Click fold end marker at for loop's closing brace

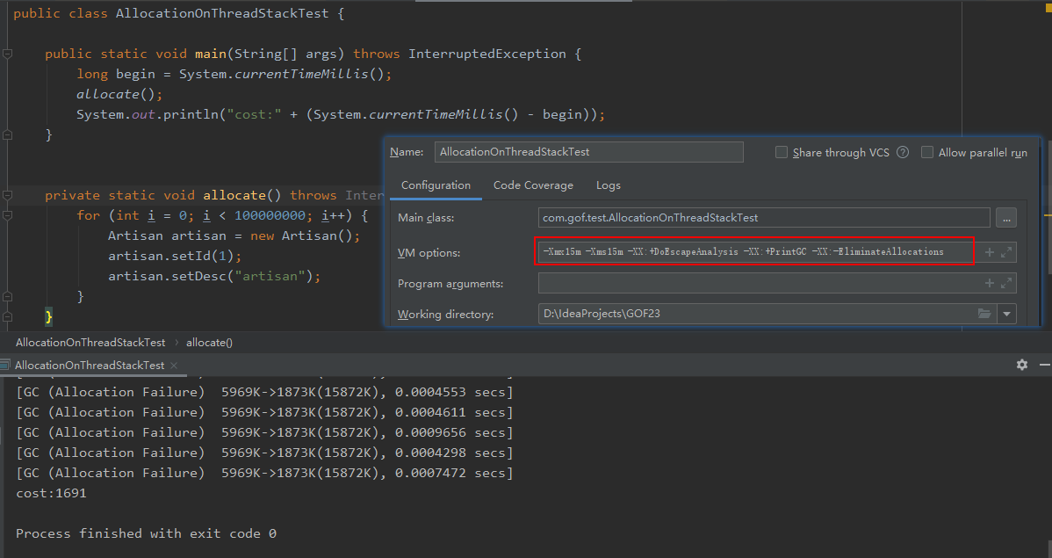click(7, 296)
